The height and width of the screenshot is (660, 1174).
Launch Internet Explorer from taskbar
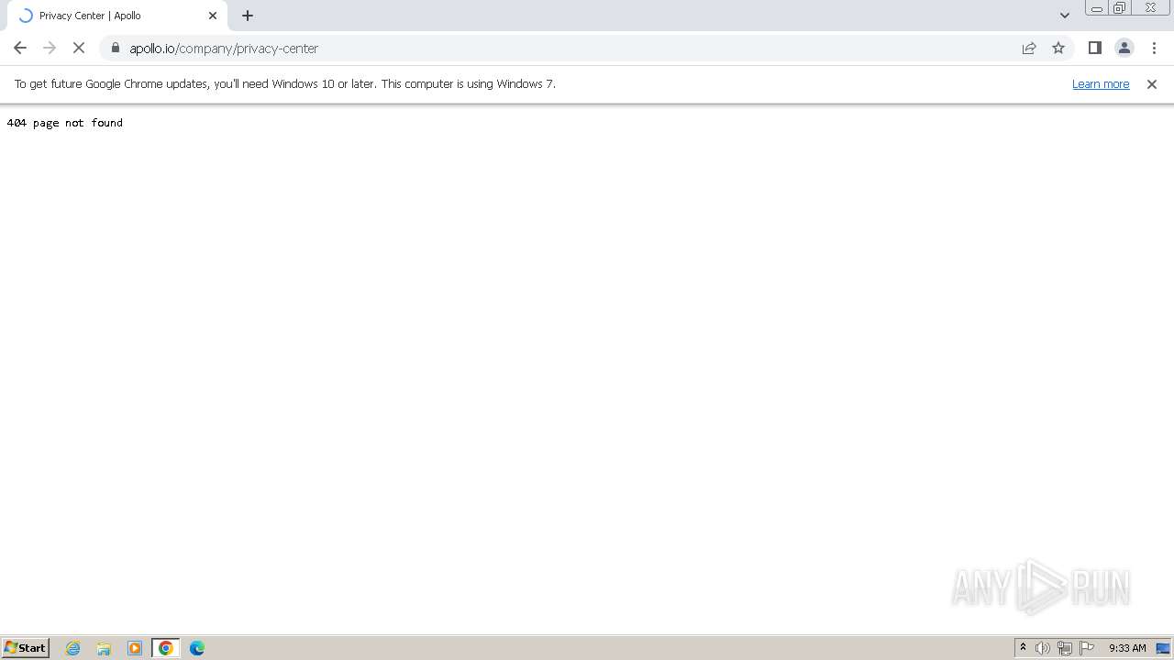[x=72, y=648]
